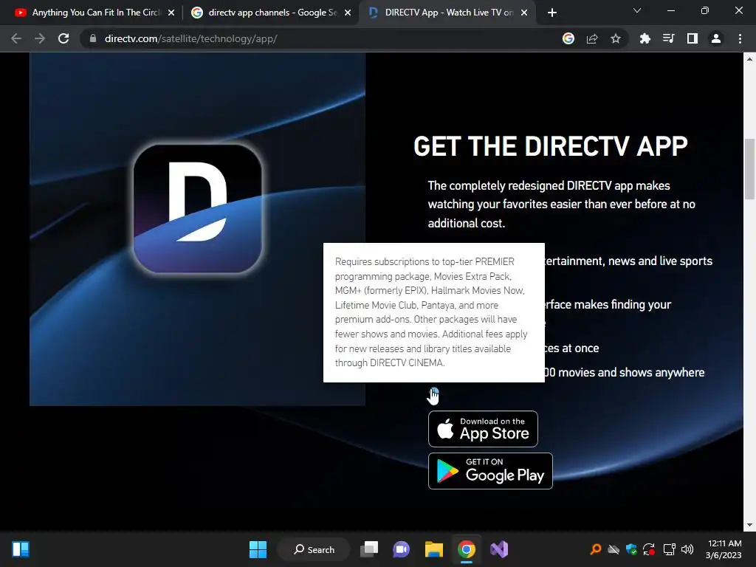Screen dimensions: 756x567
Task: Open tab search chevron
Action: click(x=637, y=10)
